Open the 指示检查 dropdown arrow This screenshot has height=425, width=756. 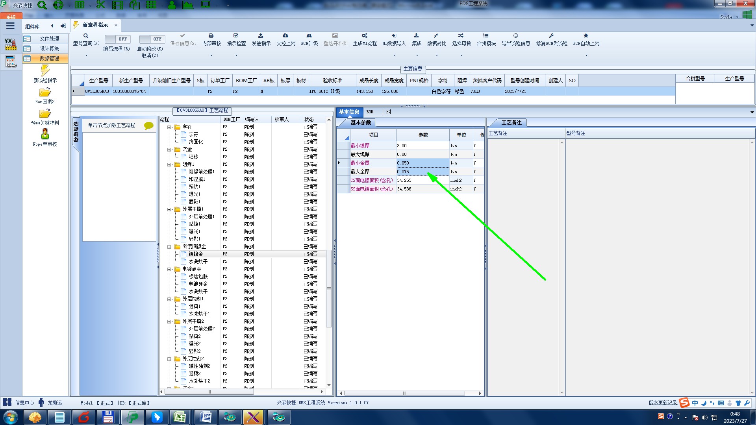(236, 55)
